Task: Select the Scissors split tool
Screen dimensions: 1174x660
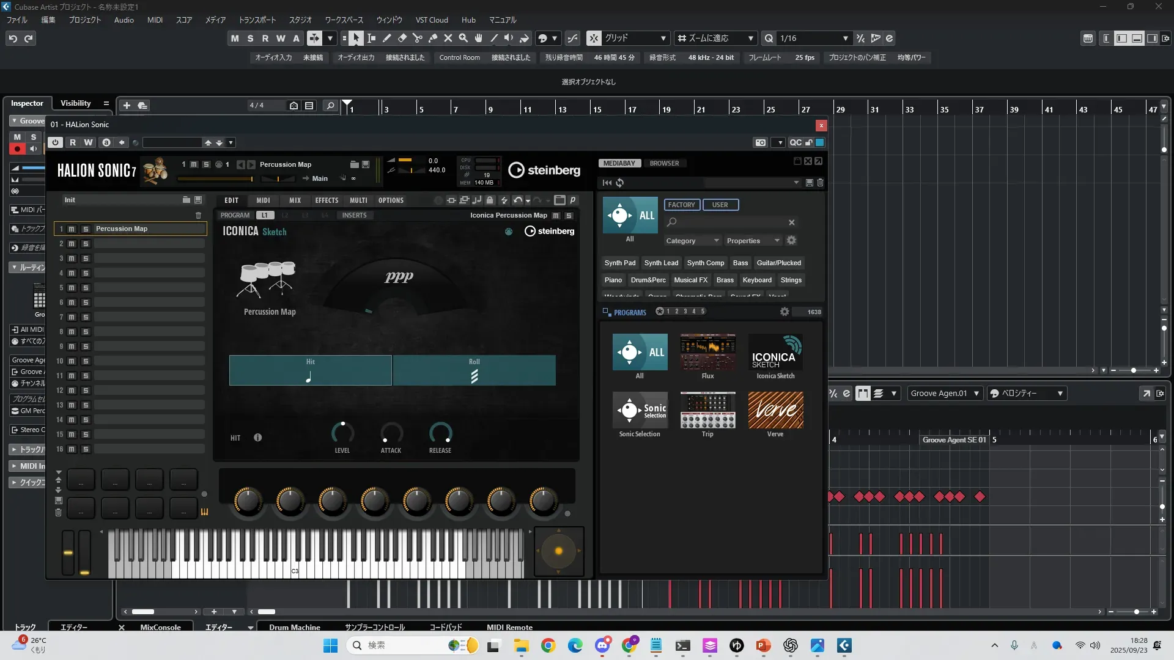Action: [x=417, y=38]
